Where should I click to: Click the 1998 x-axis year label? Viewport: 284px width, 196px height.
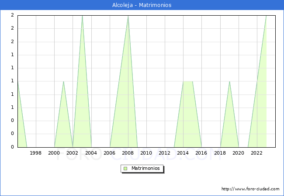tap(36, 153)
